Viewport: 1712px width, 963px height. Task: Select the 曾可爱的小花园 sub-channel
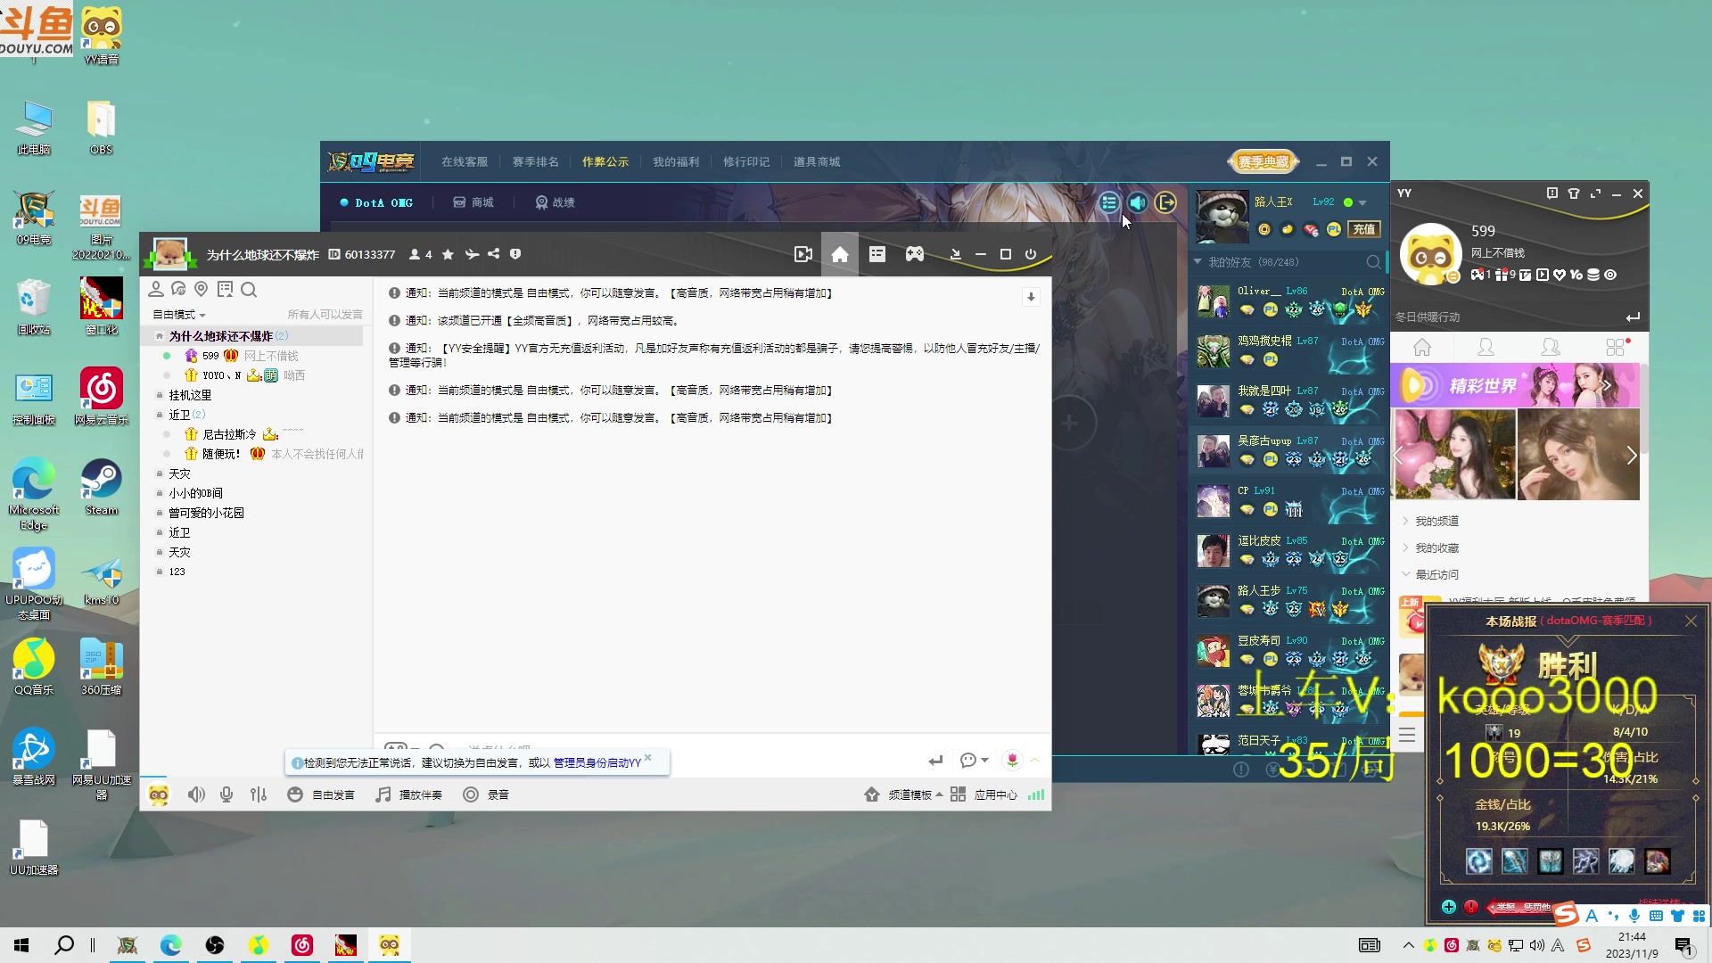pos(206,513)
